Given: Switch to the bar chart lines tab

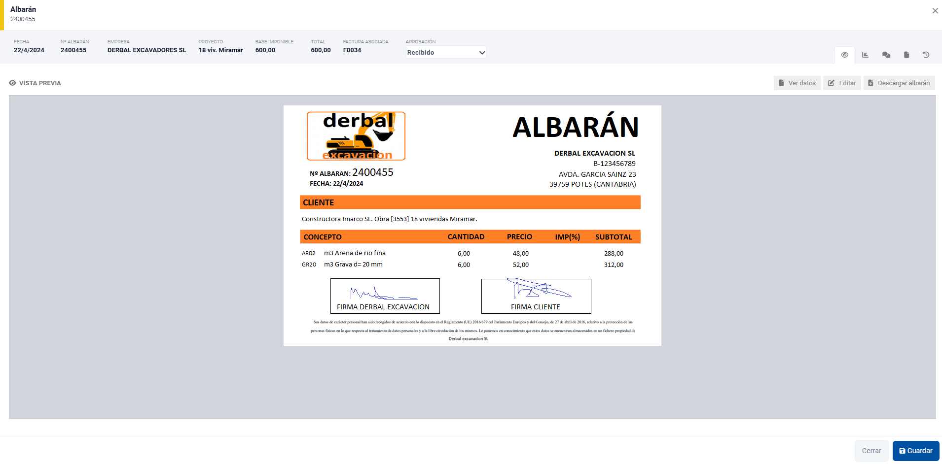Looking at the screenshot, I should click(x=865, y=55).
